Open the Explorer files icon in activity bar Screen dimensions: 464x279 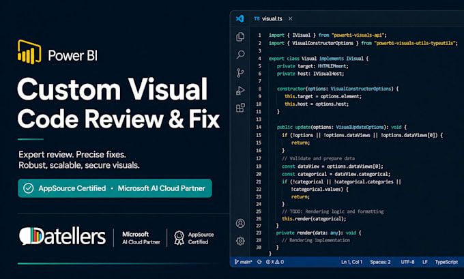pos(240,37)
